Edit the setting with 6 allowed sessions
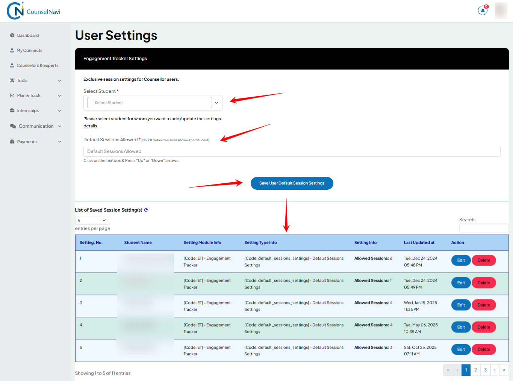The image size is (513, 381). coord(461,260)
